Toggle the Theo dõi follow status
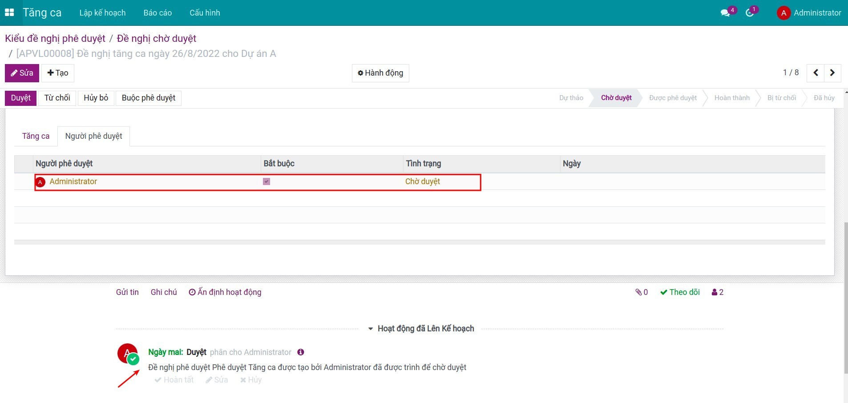This screenshot has width=848, height=403. [680, 292]
